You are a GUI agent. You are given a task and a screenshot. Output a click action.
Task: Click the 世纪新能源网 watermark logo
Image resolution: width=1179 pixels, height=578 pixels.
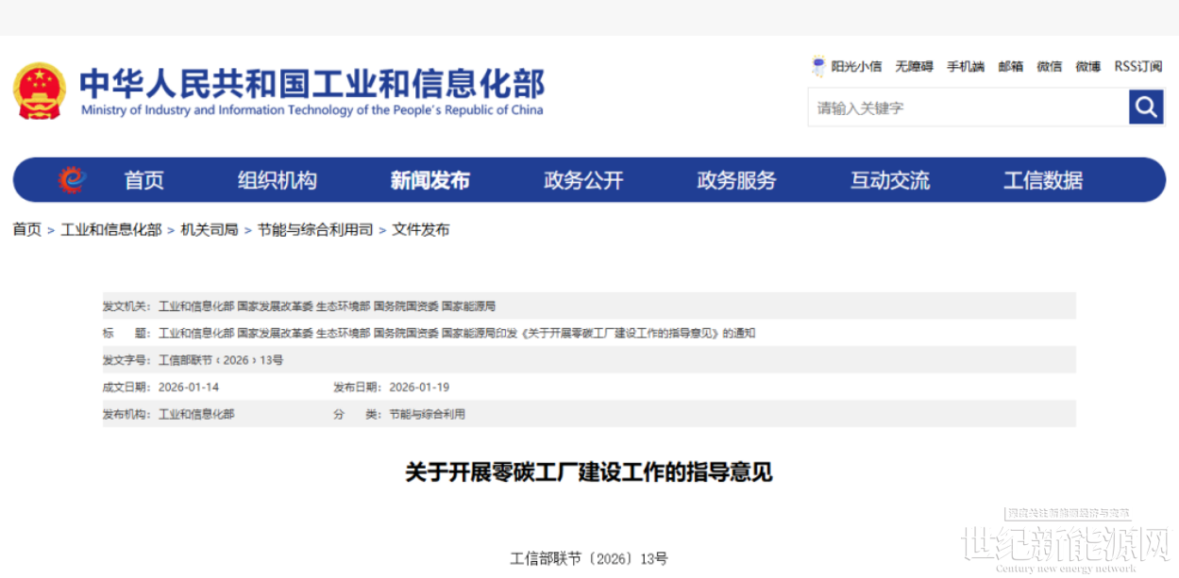[x=1065, y=545]
